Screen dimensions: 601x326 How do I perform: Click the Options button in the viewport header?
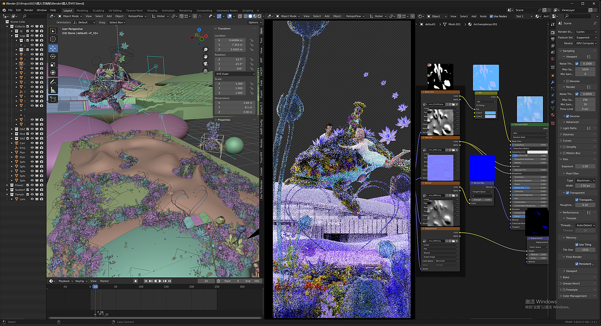coord(254,22)
